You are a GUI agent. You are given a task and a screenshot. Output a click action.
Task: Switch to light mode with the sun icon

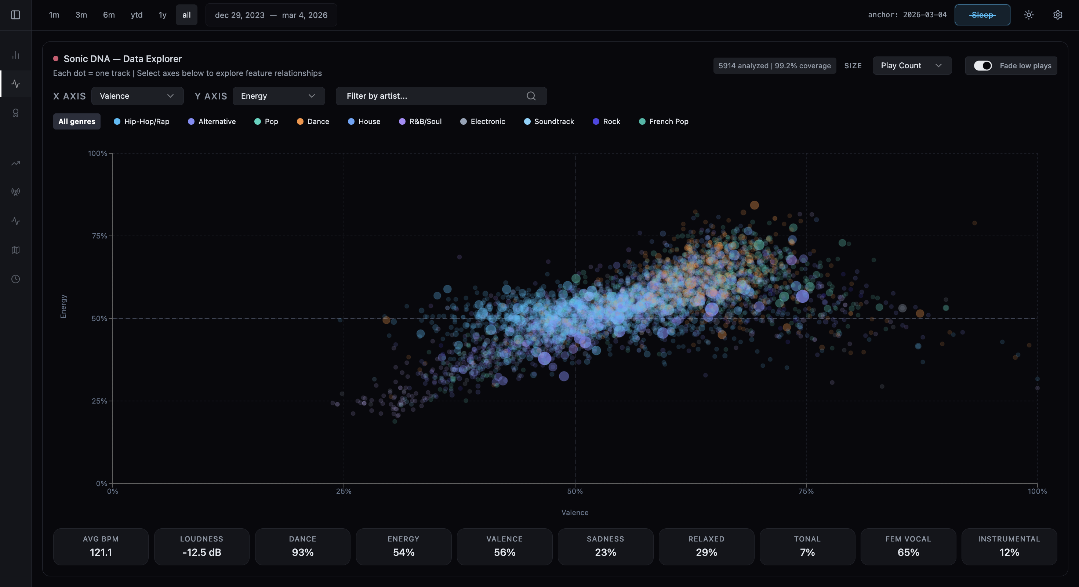(1028, 15)
